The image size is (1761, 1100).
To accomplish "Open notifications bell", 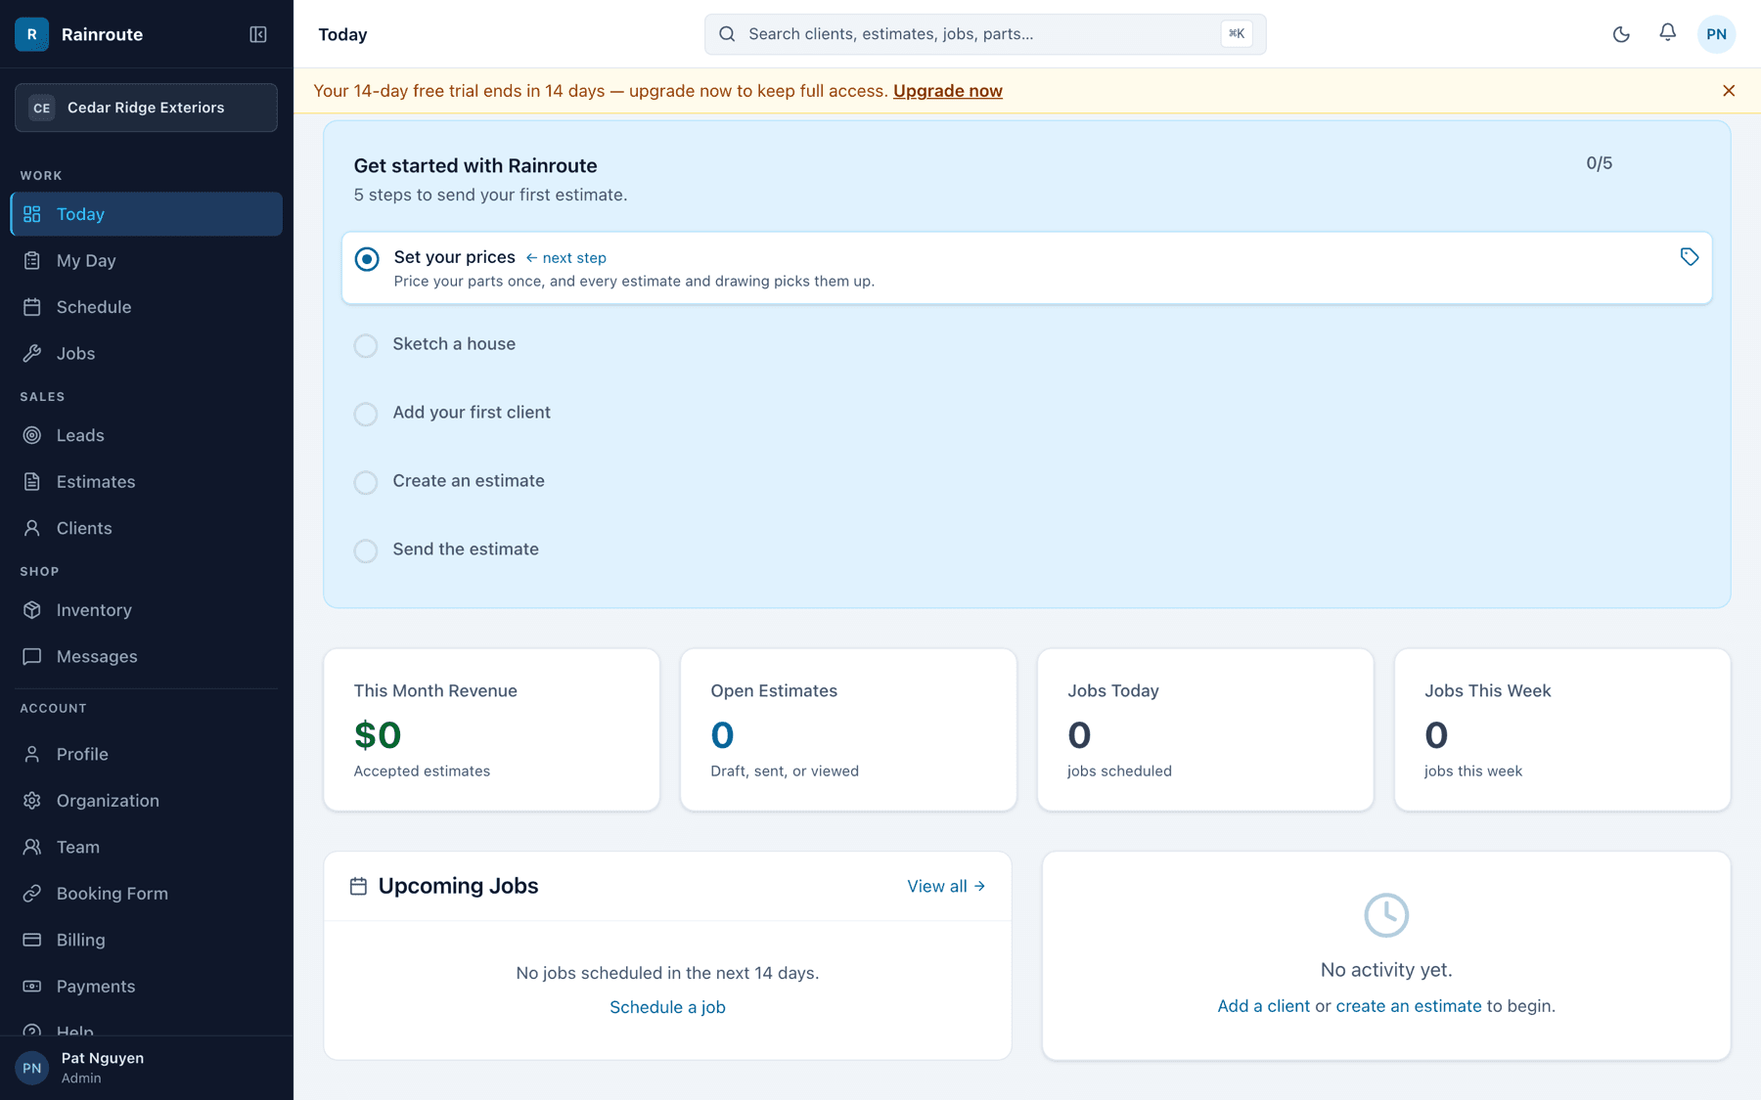I will pyautogui.click(x=1668, y=33).
